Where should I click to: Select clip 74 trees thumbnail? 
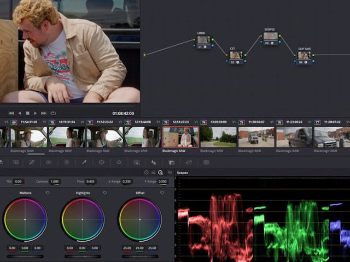219,137
